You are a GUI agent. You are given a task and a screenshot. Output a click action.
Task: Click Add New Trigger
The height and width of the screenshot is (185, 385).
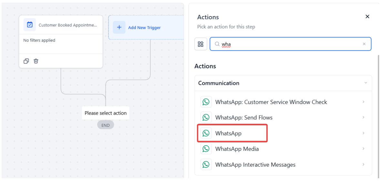(x=144, y=28)
